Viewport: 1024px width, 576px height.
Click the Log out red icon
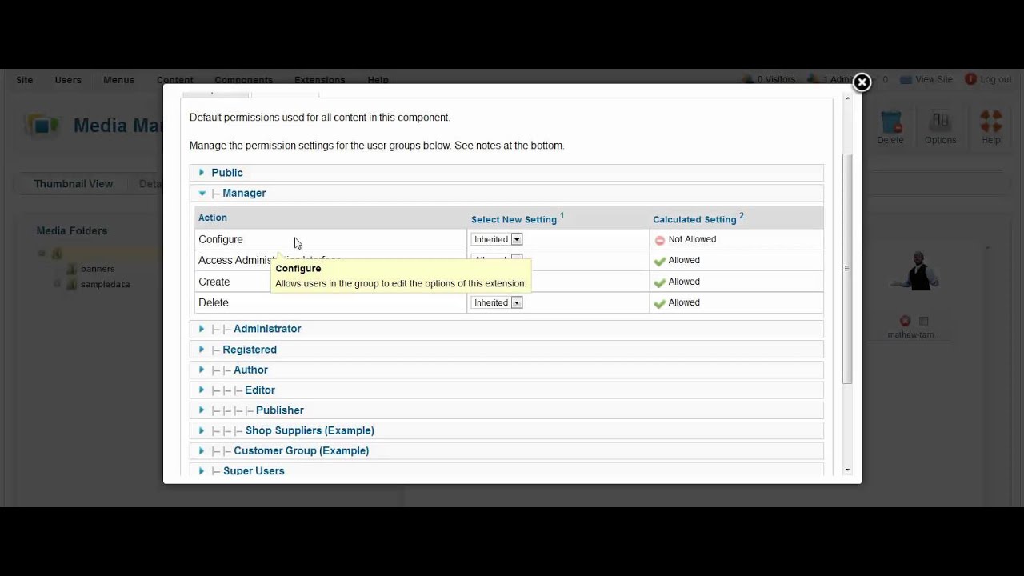tap(970, 79)
